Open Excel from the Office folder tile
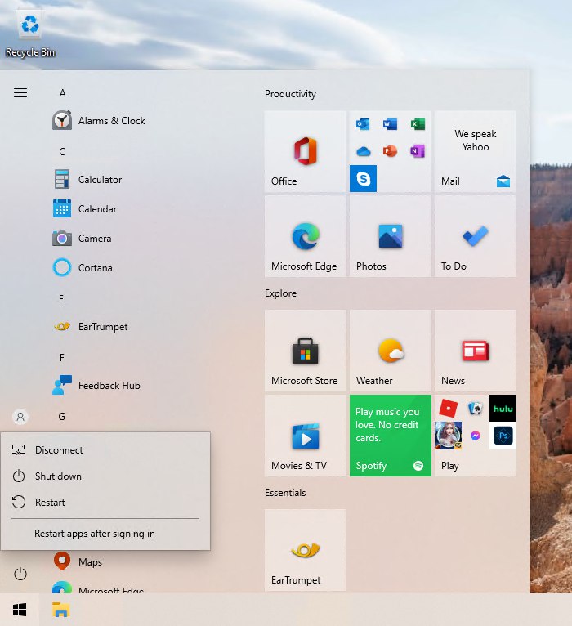Screen dimensions: 572x626 (418, 124)
